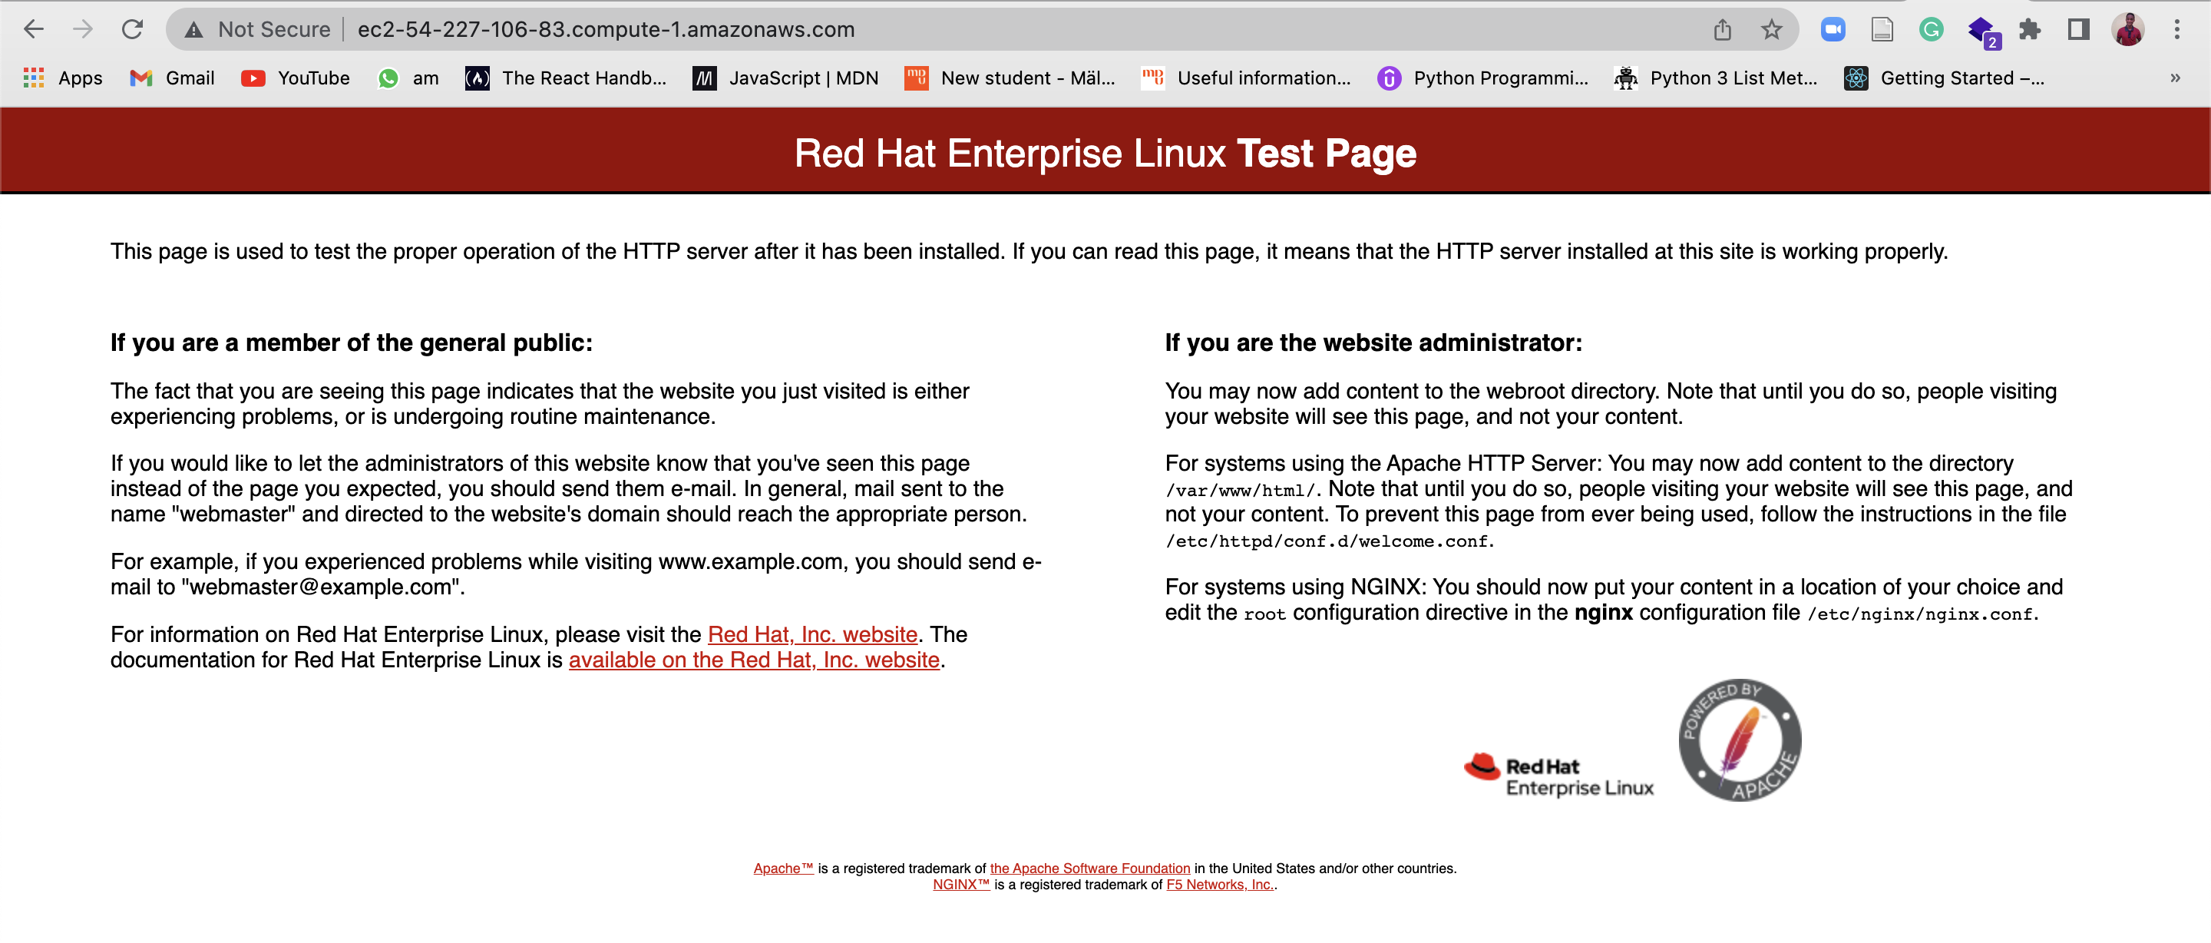The height and width of the screenshot is (943, 2211).
Task: Click the Grammarly extension icon
Action: coord(1934,28)
